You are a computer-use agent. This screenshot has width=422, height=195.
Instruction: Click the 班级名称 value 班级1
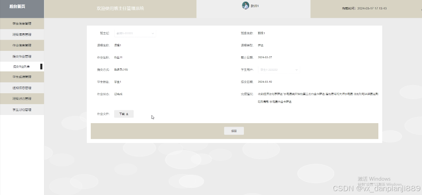click(261, 33)
